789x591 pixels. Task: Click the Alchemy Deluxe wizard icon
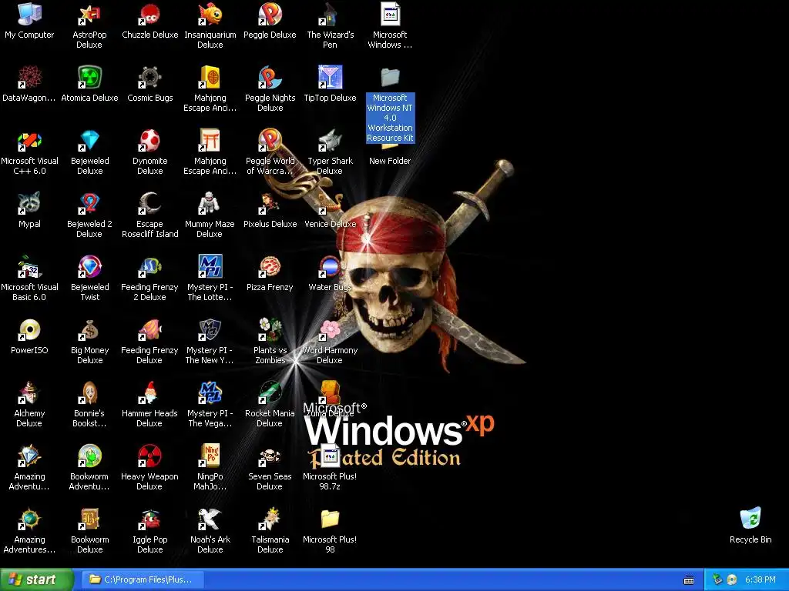click(29, 393)
